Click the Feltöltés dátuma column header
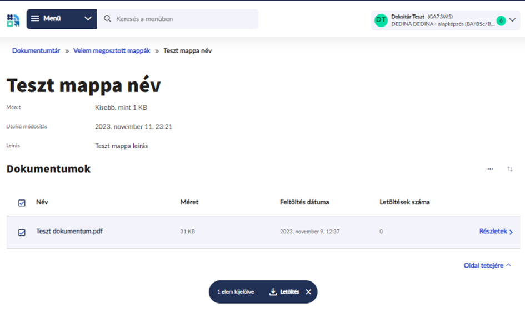Screen dimensions: 525x318 point(304,202)
